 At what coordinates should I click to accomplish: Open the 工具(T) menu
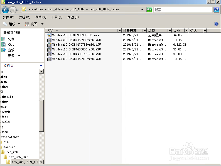coord(57,17)
